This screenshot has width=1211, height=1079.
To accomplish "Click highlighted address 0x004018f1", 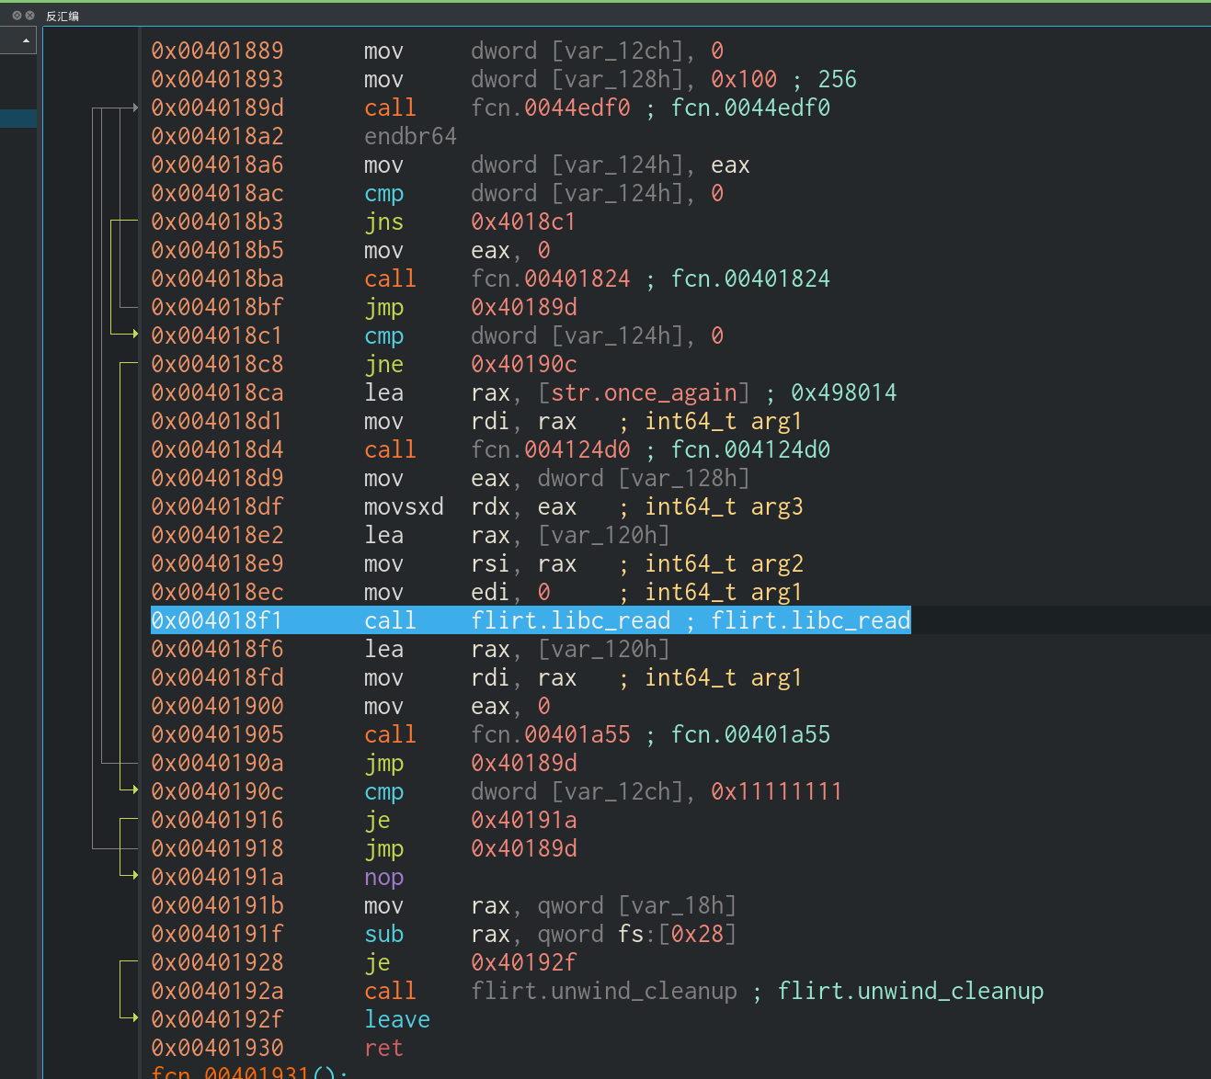I will pos(217,620).
